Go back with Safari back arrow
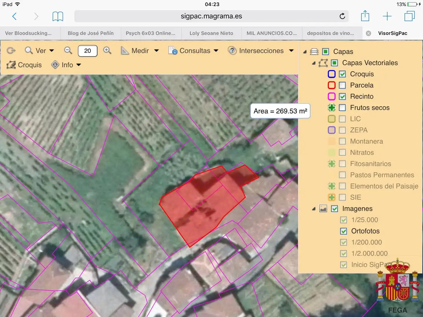The height and width of the screenshot is (317, 423). tap(14, 16)
